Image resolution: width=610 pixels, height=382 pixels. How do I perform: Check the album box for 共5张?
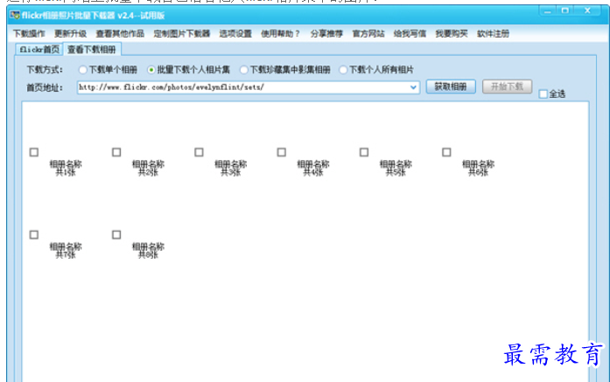tap(364, 152)
